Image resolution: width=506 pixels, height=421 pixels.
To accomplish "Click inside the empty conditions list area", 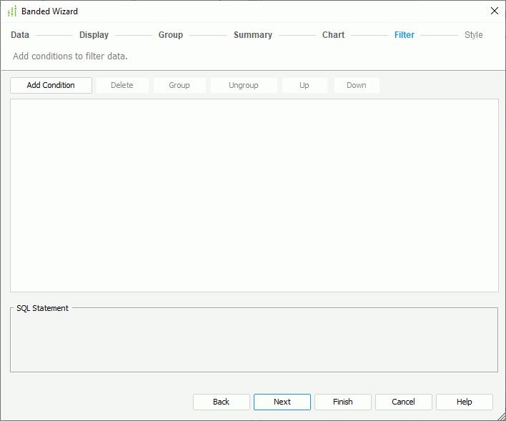I will [x=254, y=195].
